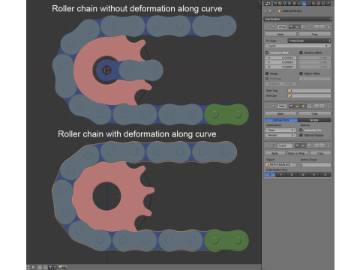Image resolution: width=360 pixels, height=270 pixels.
Task: Click the Array Count value field
Action: [x=298, y=46]
